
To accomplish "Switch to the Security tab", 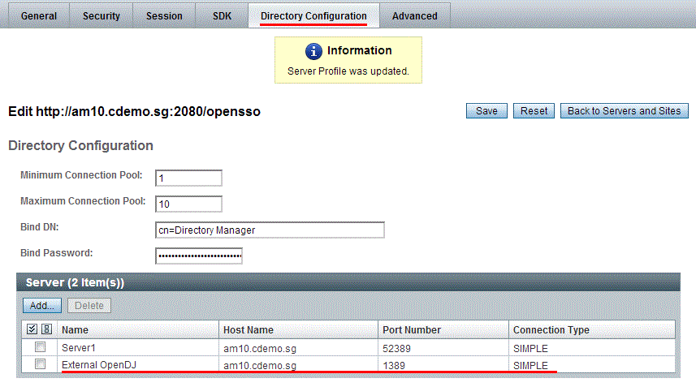I will click(x=102, y=16).
